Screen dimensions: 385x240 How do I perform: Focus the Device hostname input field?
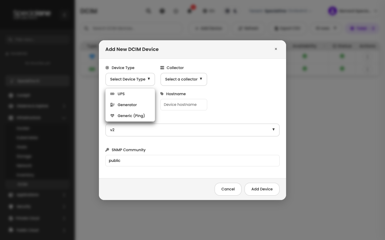coord(184,105)
